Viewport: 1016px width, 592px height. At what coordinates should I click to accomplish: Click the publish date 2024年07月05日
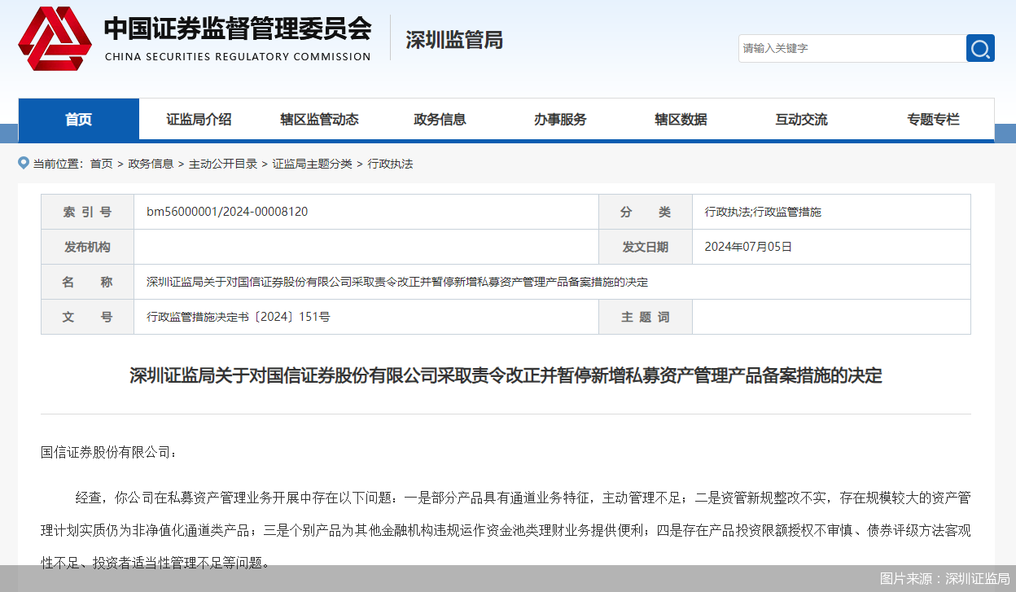point(748,247)
